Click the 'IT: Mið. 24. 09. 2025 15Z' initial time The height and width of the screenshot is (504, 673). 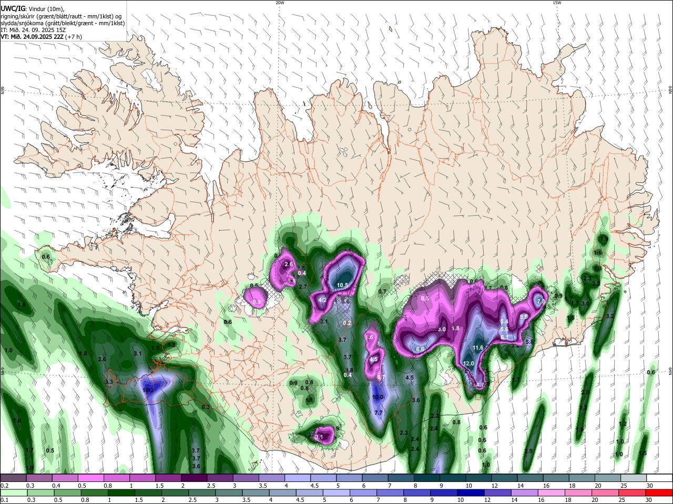(33, 30)
